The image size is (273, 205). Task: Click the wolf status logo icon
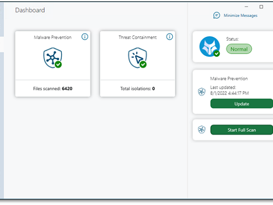click(210, 47)
